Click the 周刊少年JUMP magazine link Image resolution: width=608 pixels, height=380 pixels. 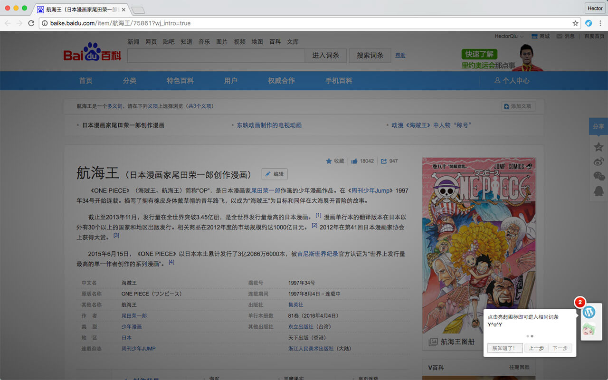139,349
